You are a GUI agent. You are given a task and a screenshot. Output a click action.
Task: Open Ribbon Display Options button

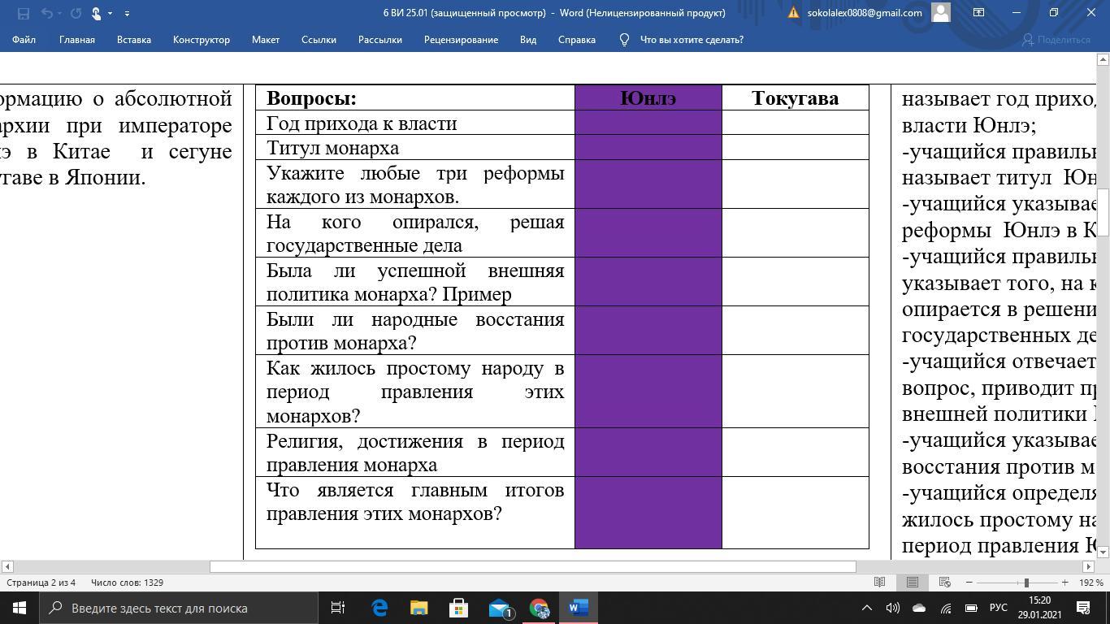click(x=978, y=12)
